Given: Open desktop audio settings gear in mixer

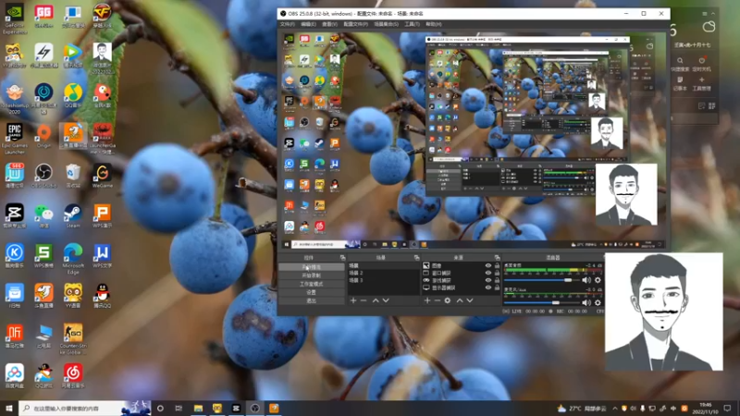Looking at the screenshot, I should [598, 280].
